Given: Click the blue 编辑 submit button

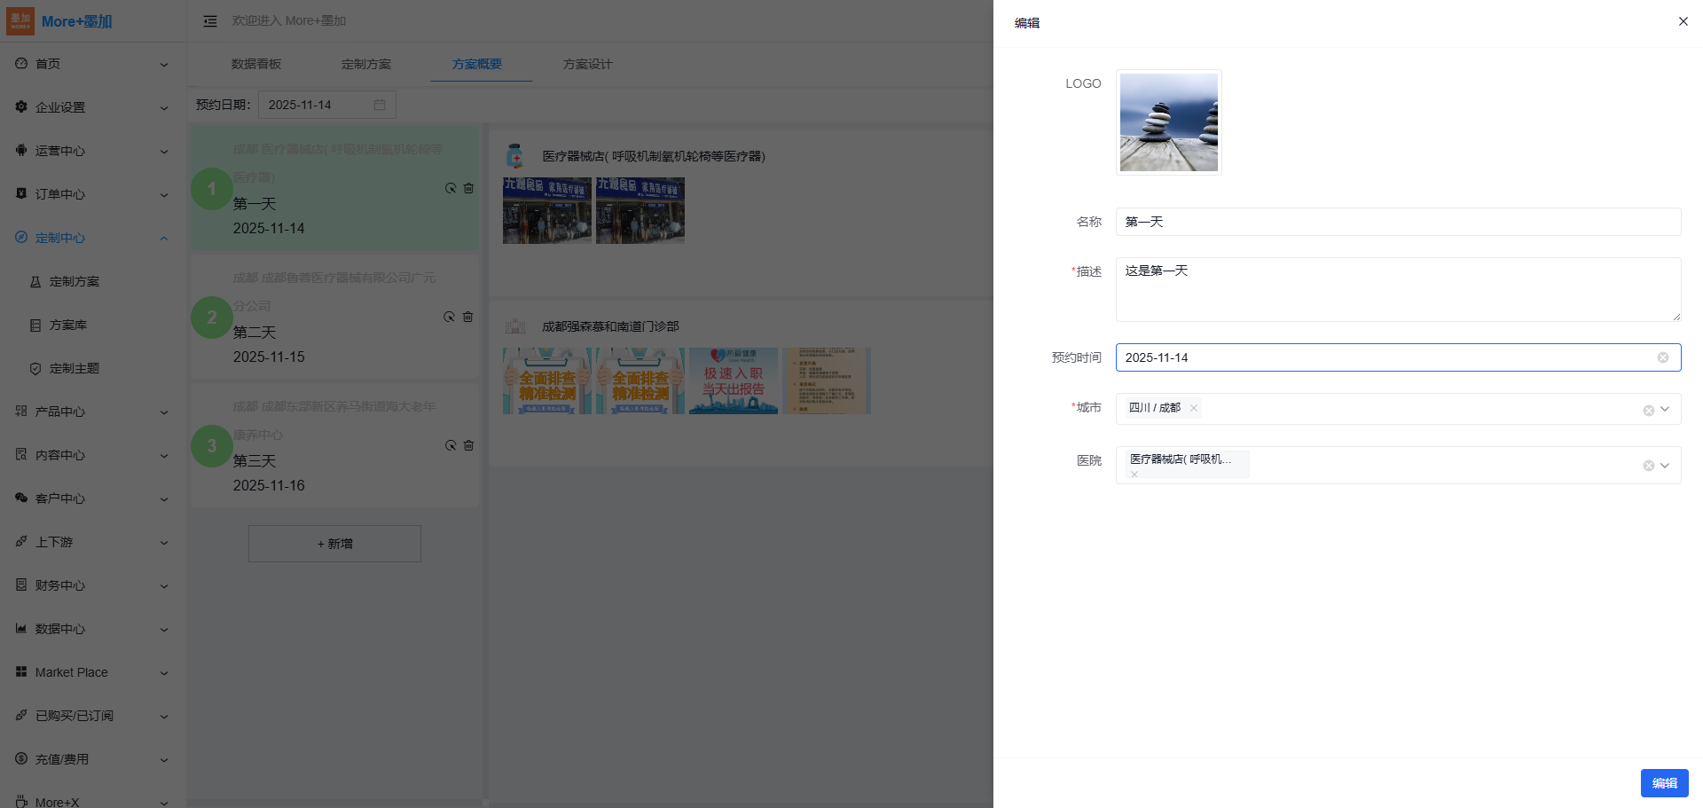Looking at the screenshot, I should (1664, 783).
